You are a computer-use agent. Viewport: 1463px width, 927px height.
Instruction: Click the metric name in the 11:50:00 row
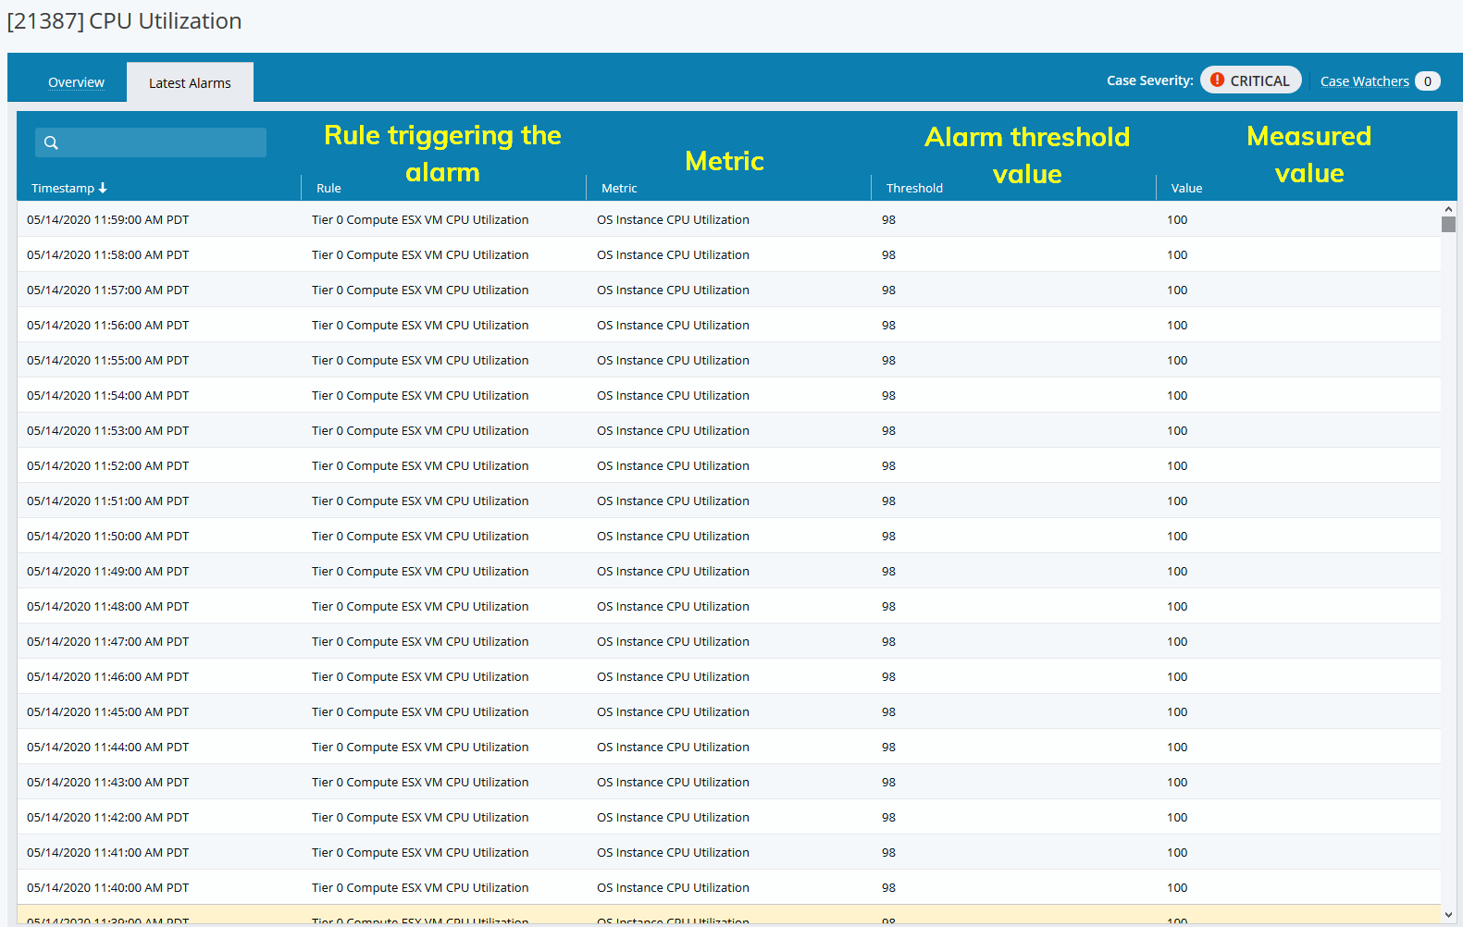[x=673, y=537]
